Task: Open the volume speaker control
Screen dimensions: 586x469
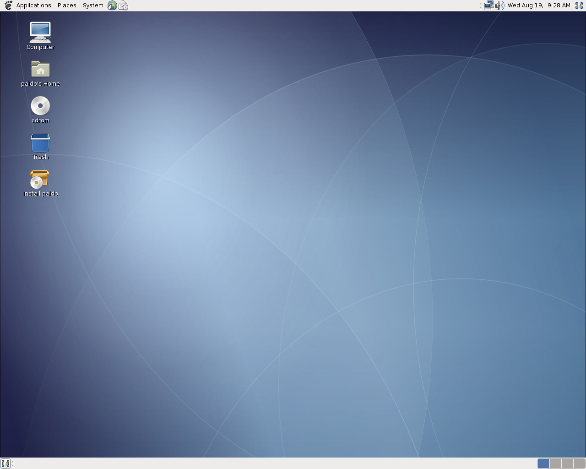Action: coord(499,5)
